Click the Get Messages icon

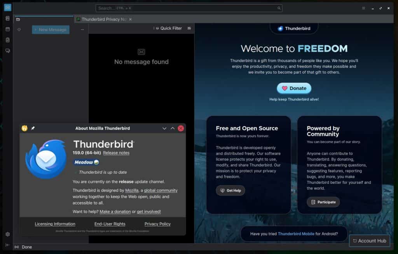(x=19, y=30)
